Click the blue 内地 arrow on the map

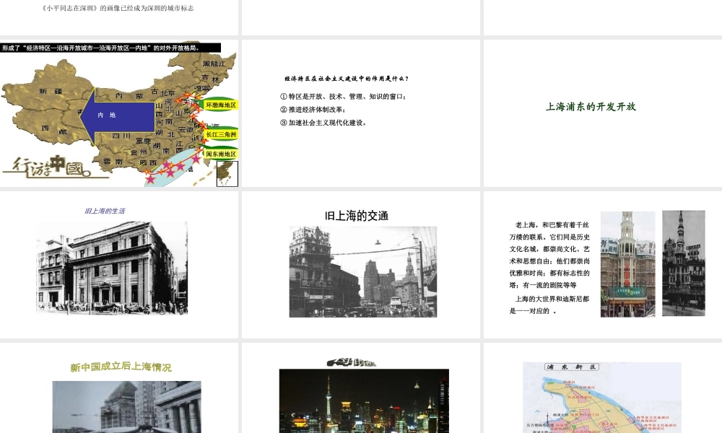click(108, 115)
